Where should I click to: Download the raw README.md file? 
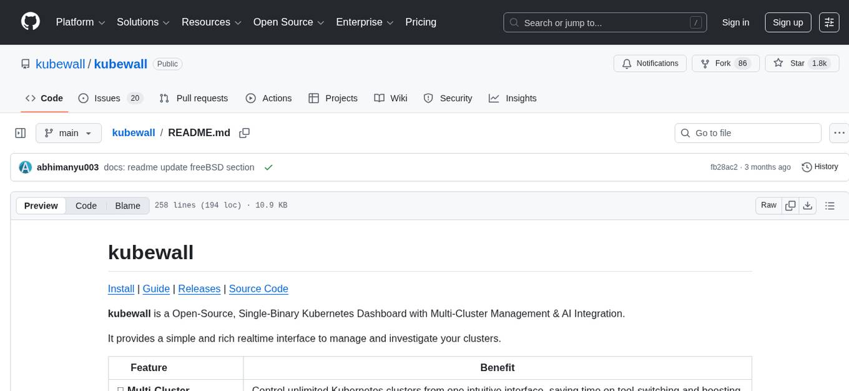[808, 205]
